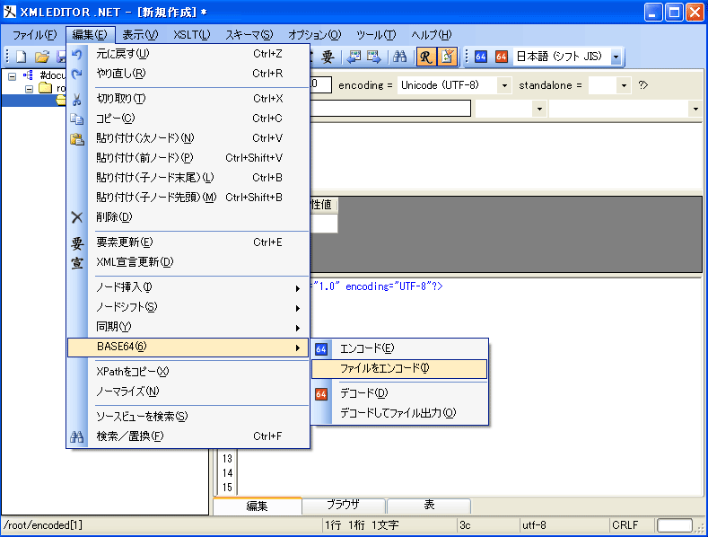Switch to the ブラウザ tab

pyautogui.click(x=343, y=506)
